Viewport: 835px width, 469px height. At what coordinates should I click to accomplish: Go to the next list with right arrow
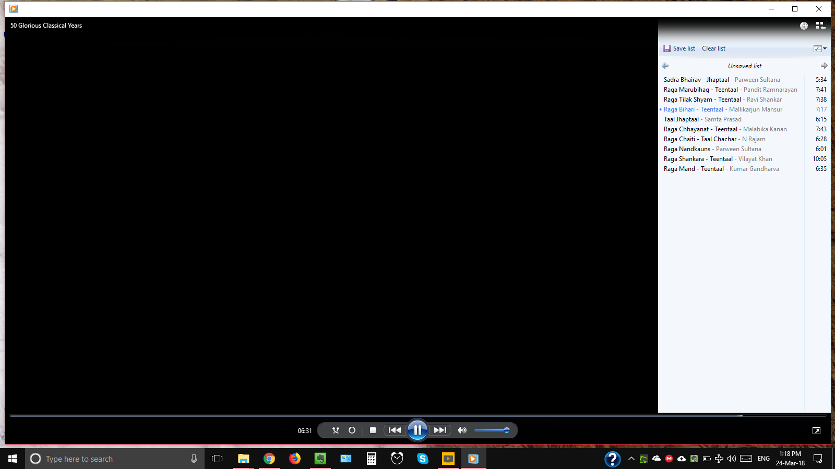pos(824,66)
